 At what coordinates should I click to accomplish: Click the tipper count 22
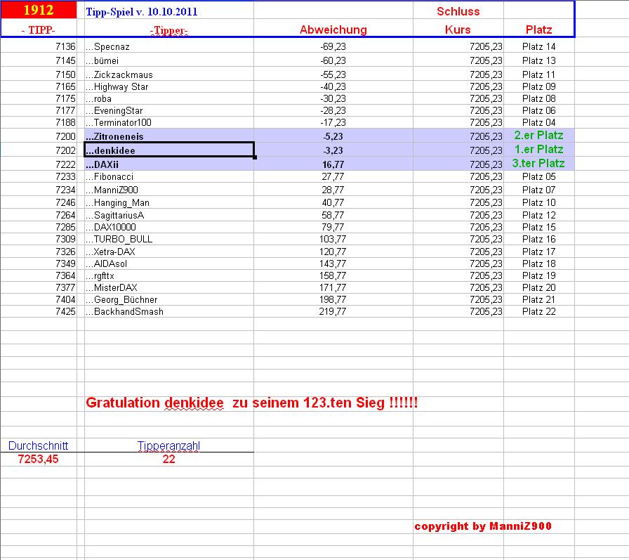click(169, 459)
